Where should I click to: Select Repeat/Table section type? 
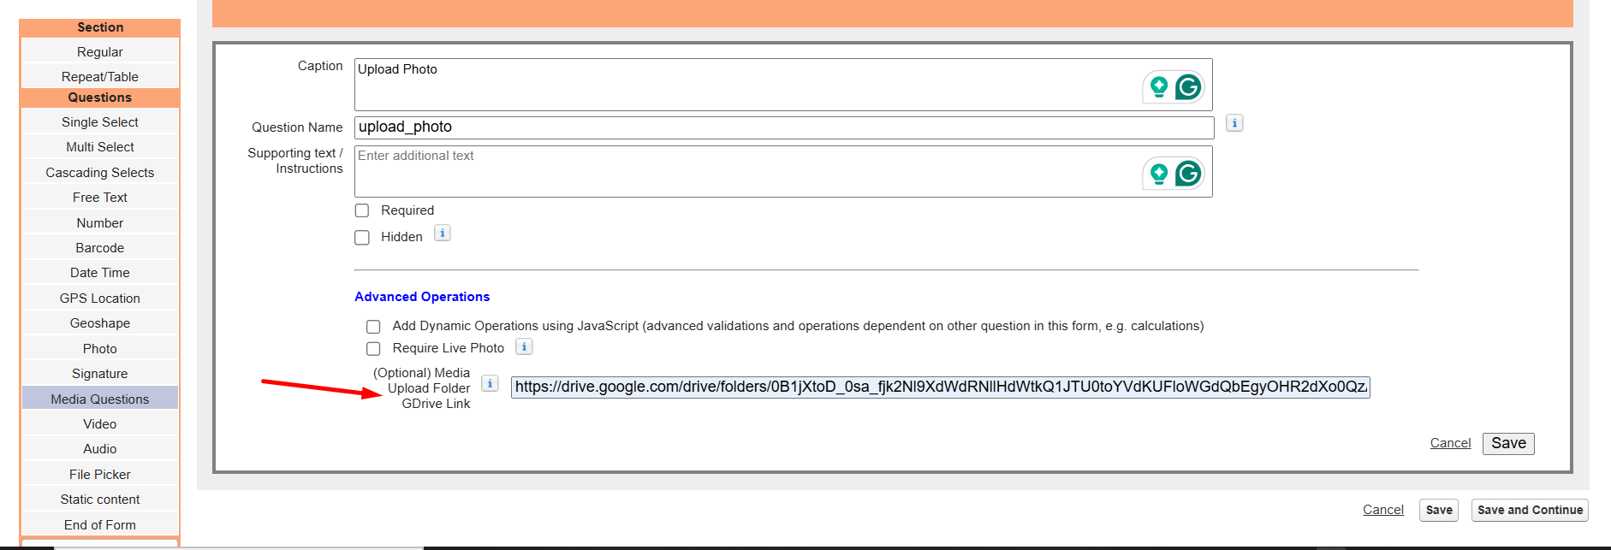pyautogui.click(x=100, y=76)
